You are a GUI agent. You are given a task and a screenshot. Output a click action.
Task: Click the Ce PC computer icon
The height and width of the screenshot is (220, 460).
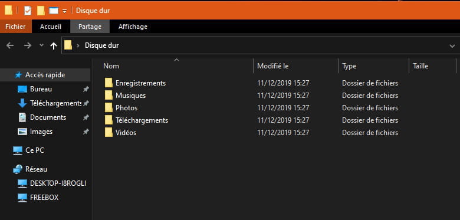coord(18,150)
